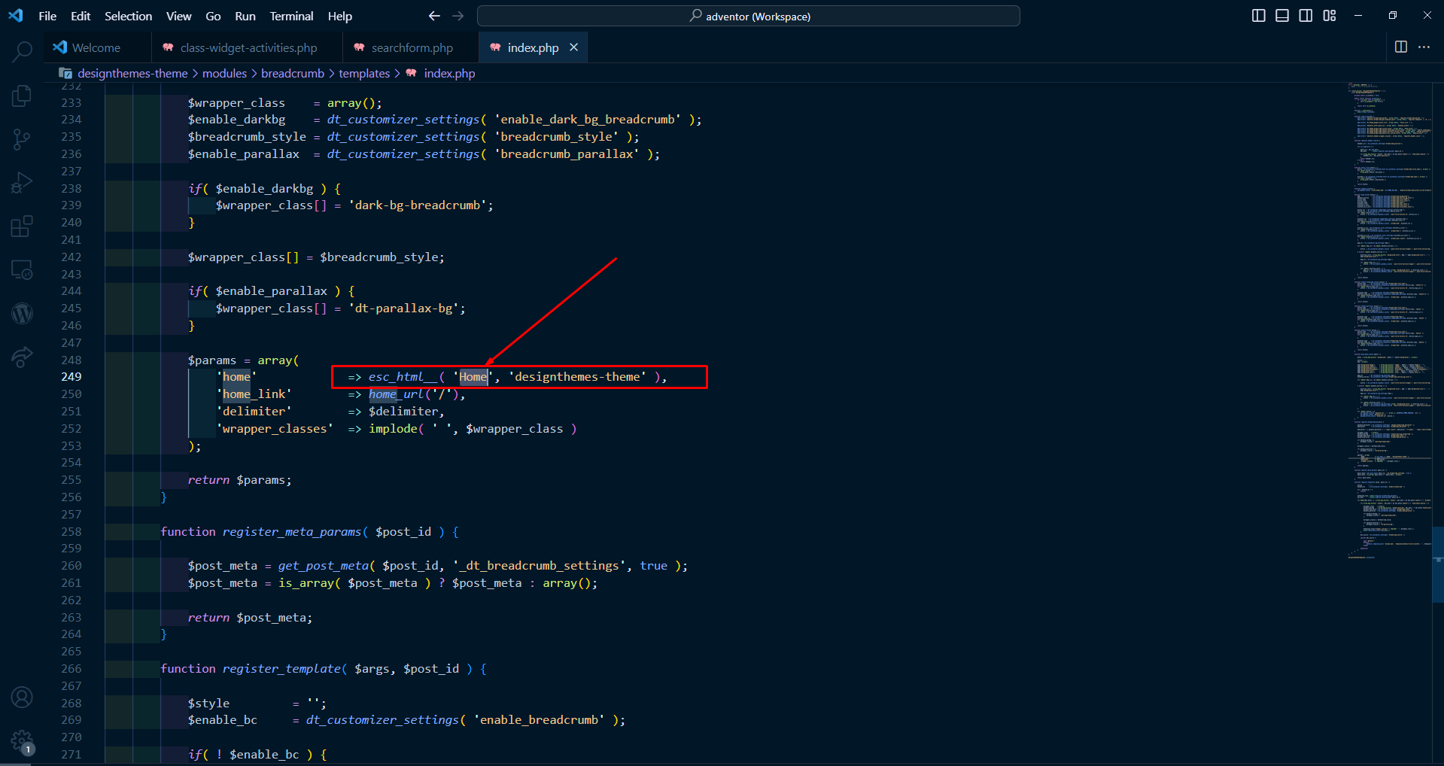
Task: Click is_array call on line 261
Action: [x=306, y=583]
